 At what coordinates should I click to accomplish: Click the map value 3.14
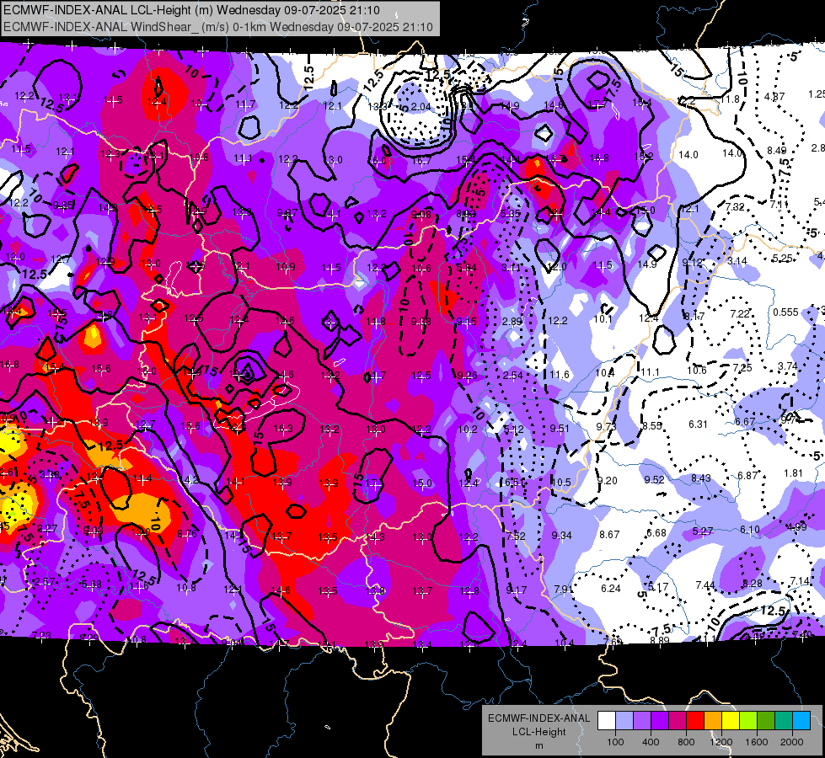coord(737,260)
